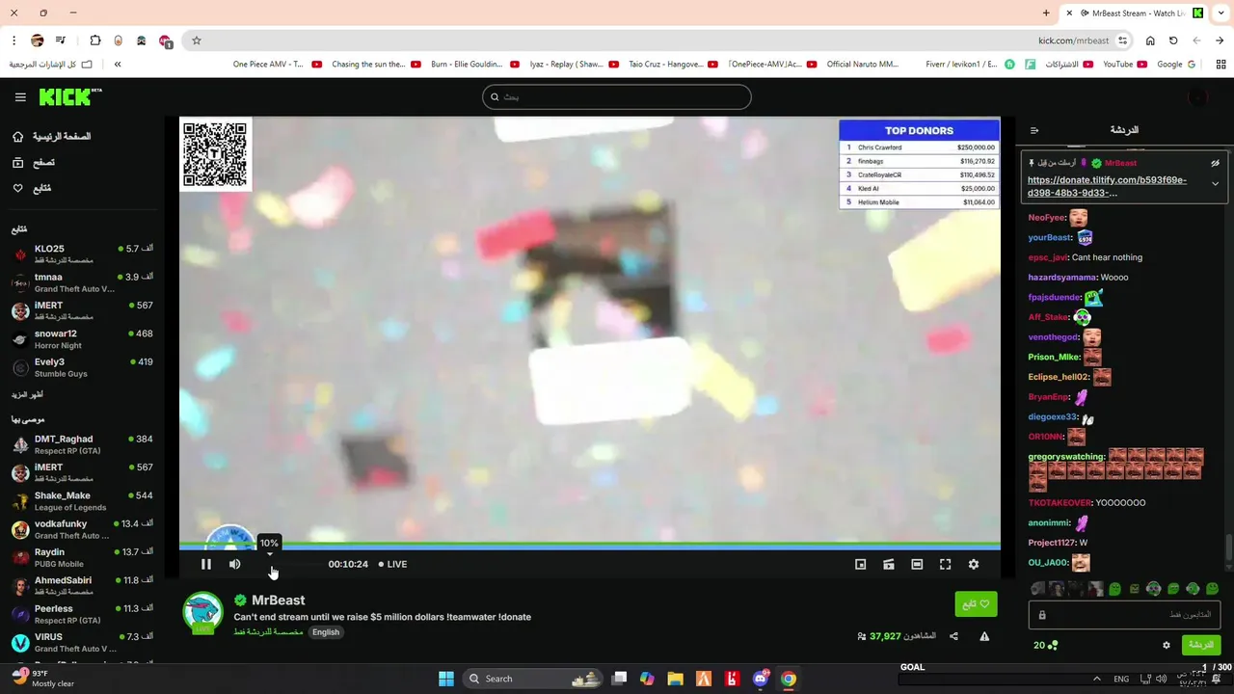1234x694 pixels.
Task: Open the YouTube bookmark
Action: coord(1124,65)
